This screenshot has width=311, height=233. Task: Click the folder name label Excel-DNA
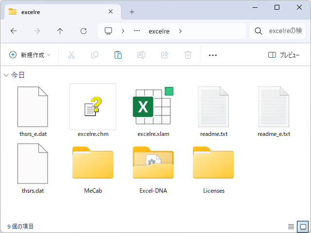point(154,191)
